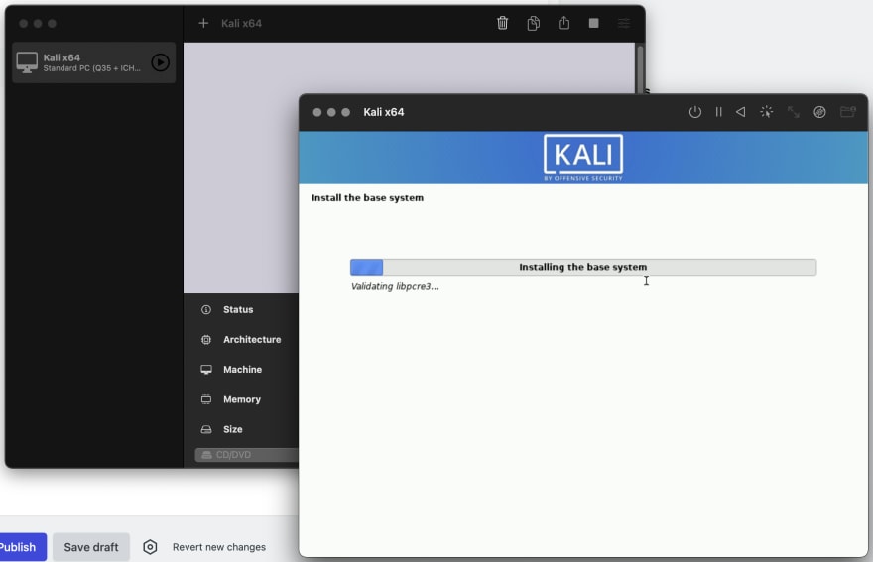Image resolution: width=873 pixels, height=562 pixels.
Task: Open the drive image disc icon
Action: [x=819, y=112]
